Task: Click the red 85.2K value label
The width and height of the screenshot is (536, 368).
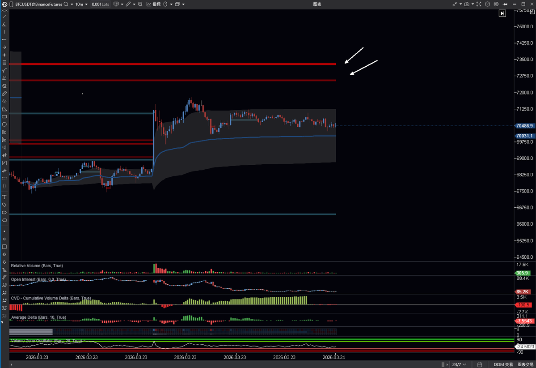Action: pyautogui.click(x=523, y=291)
